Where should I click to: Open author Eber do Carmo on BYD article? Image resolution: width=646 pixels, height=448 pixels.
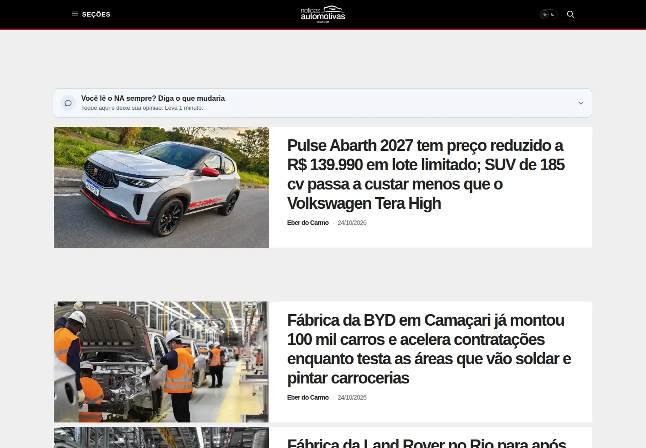point(308,397)
